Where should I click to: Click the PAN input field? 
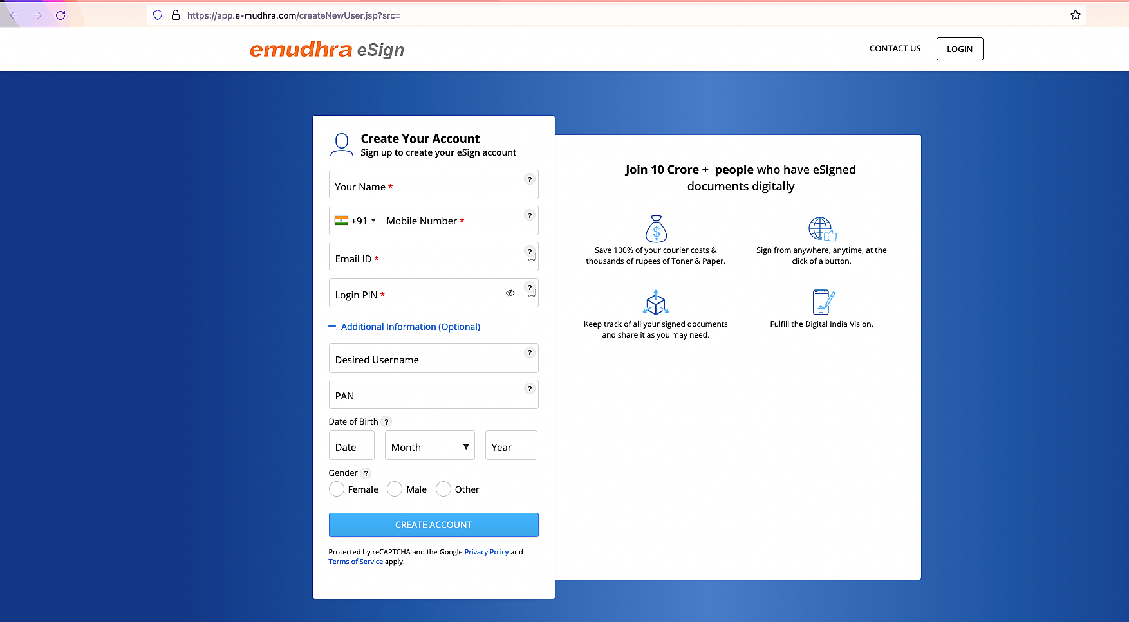pos(434,394)
